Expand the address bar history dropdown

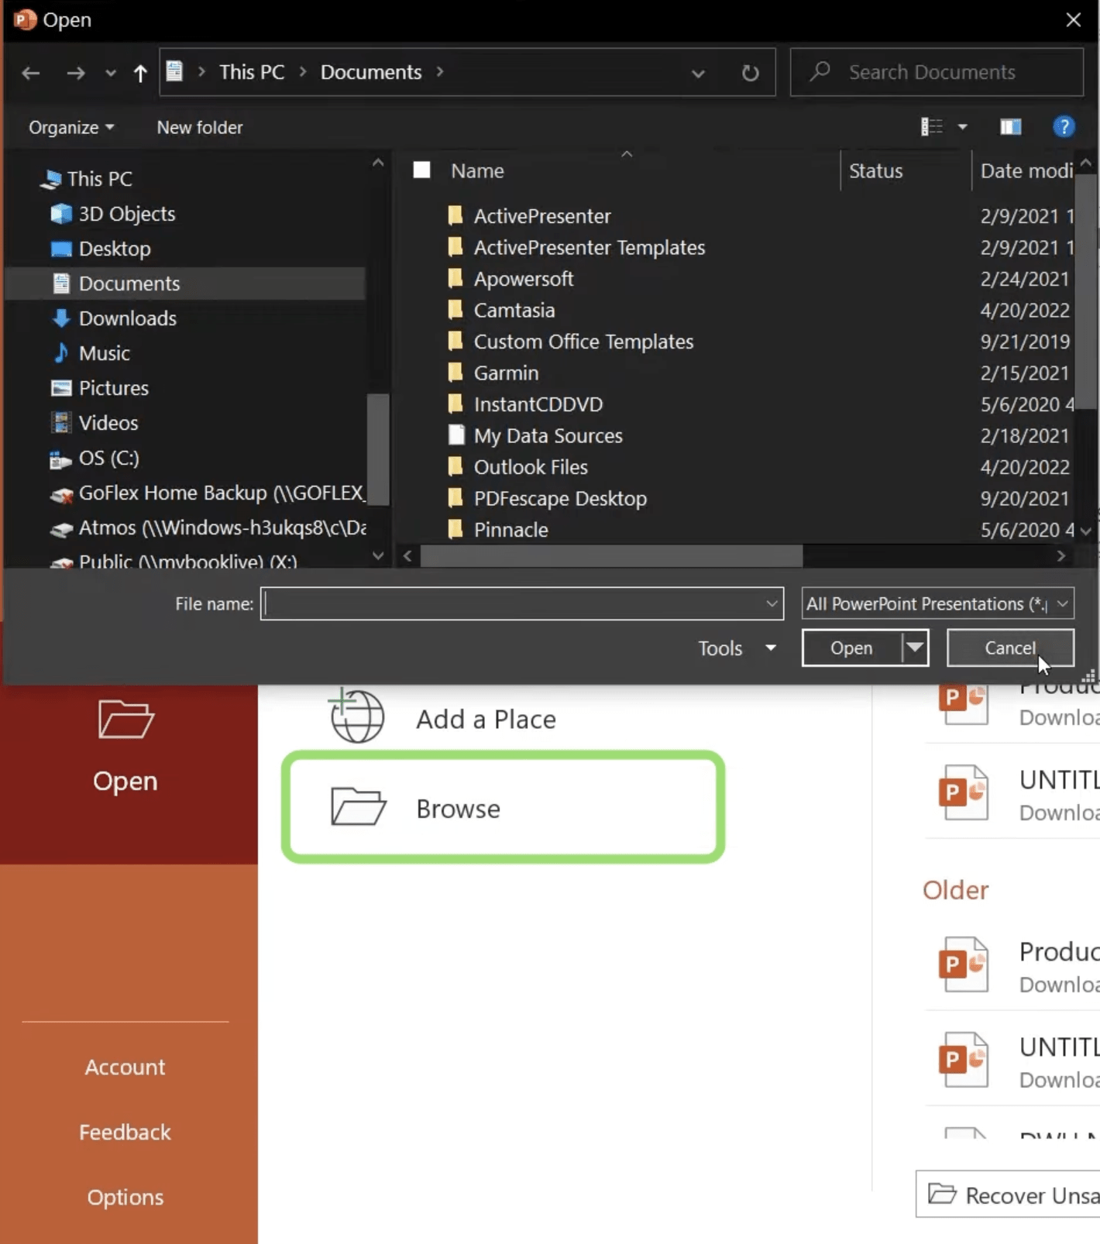pyautogui.click(x=698, y=73)
